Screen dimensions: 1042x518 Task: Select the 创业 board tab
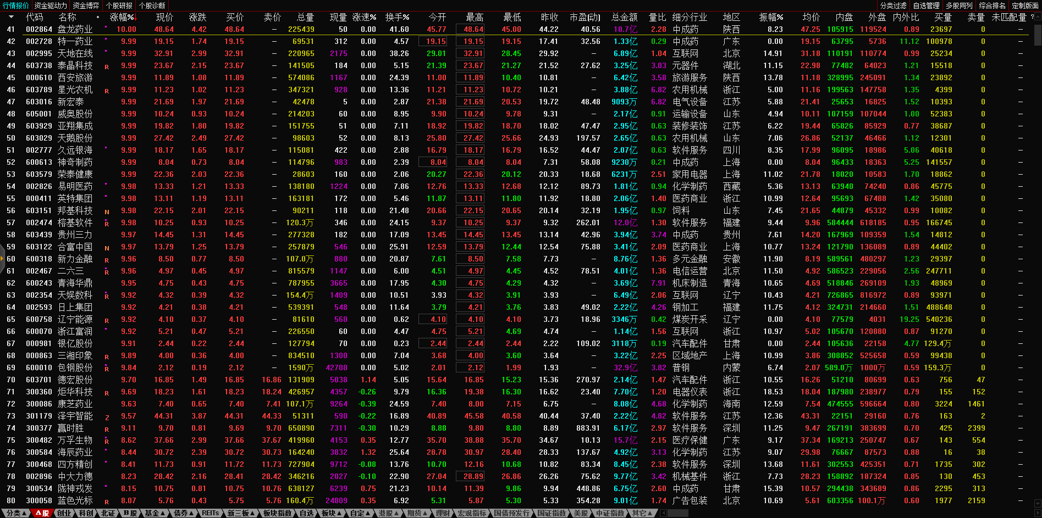pos(64,513)
